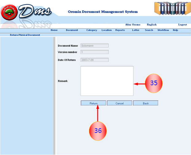Open the Home menu
The image size is (191, 155).
pos(54,30)
